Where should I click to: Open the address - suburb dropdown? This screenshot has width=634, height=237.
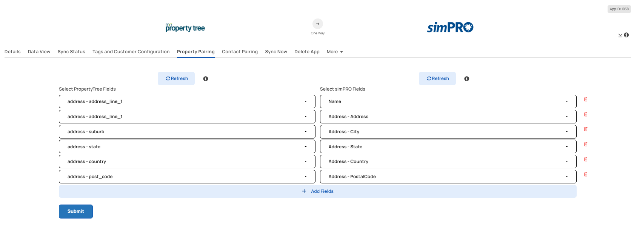coord(187,132)
